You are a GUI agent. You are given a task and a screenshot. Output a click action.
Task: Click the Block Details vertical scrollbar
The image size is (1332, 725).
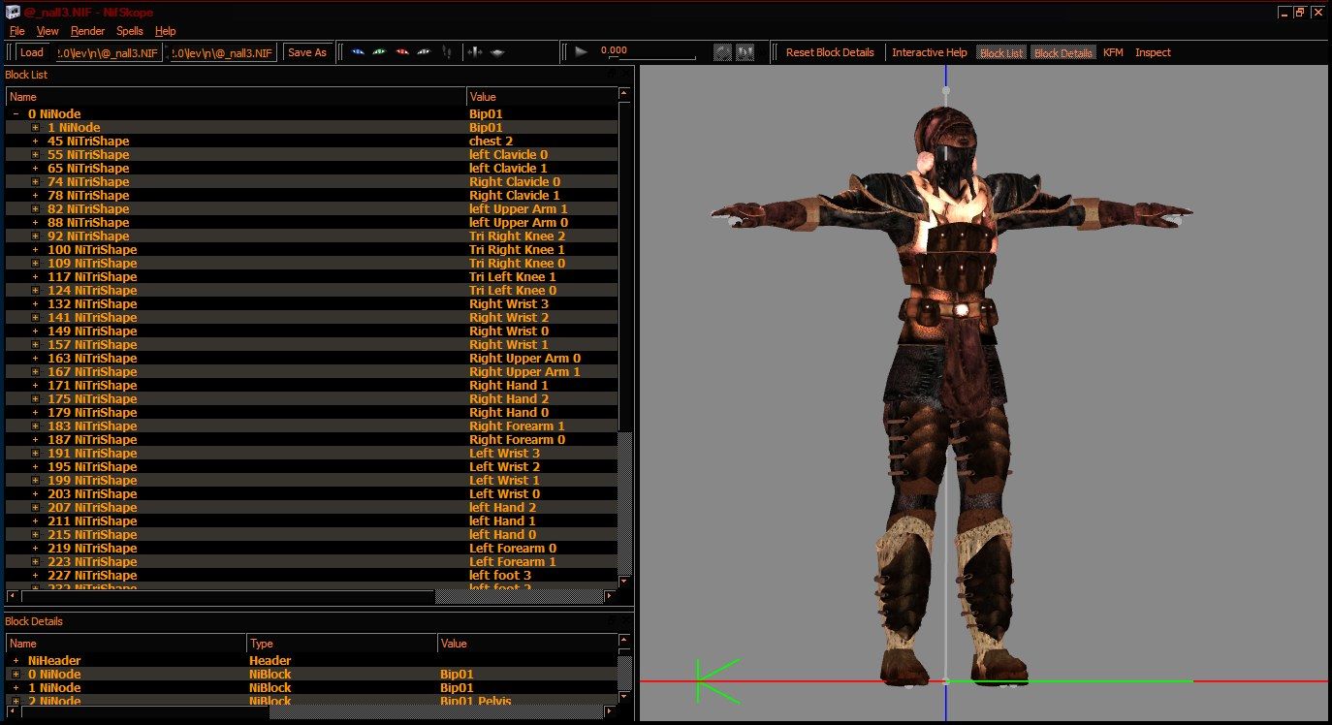click(x=625, y=670)
